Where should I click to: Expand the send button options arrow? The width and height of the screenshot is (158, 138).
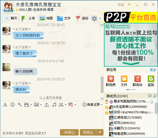[x=100, y=132]
